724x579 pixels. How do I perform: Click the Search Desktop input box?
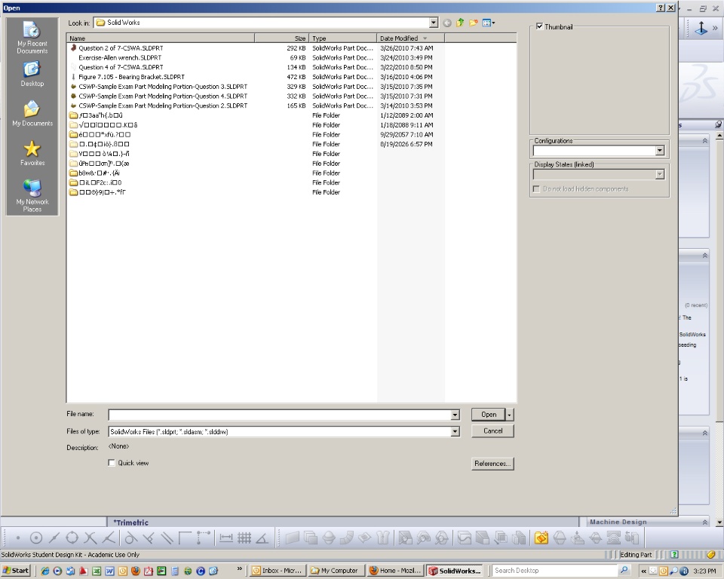[x=556, y=570]
